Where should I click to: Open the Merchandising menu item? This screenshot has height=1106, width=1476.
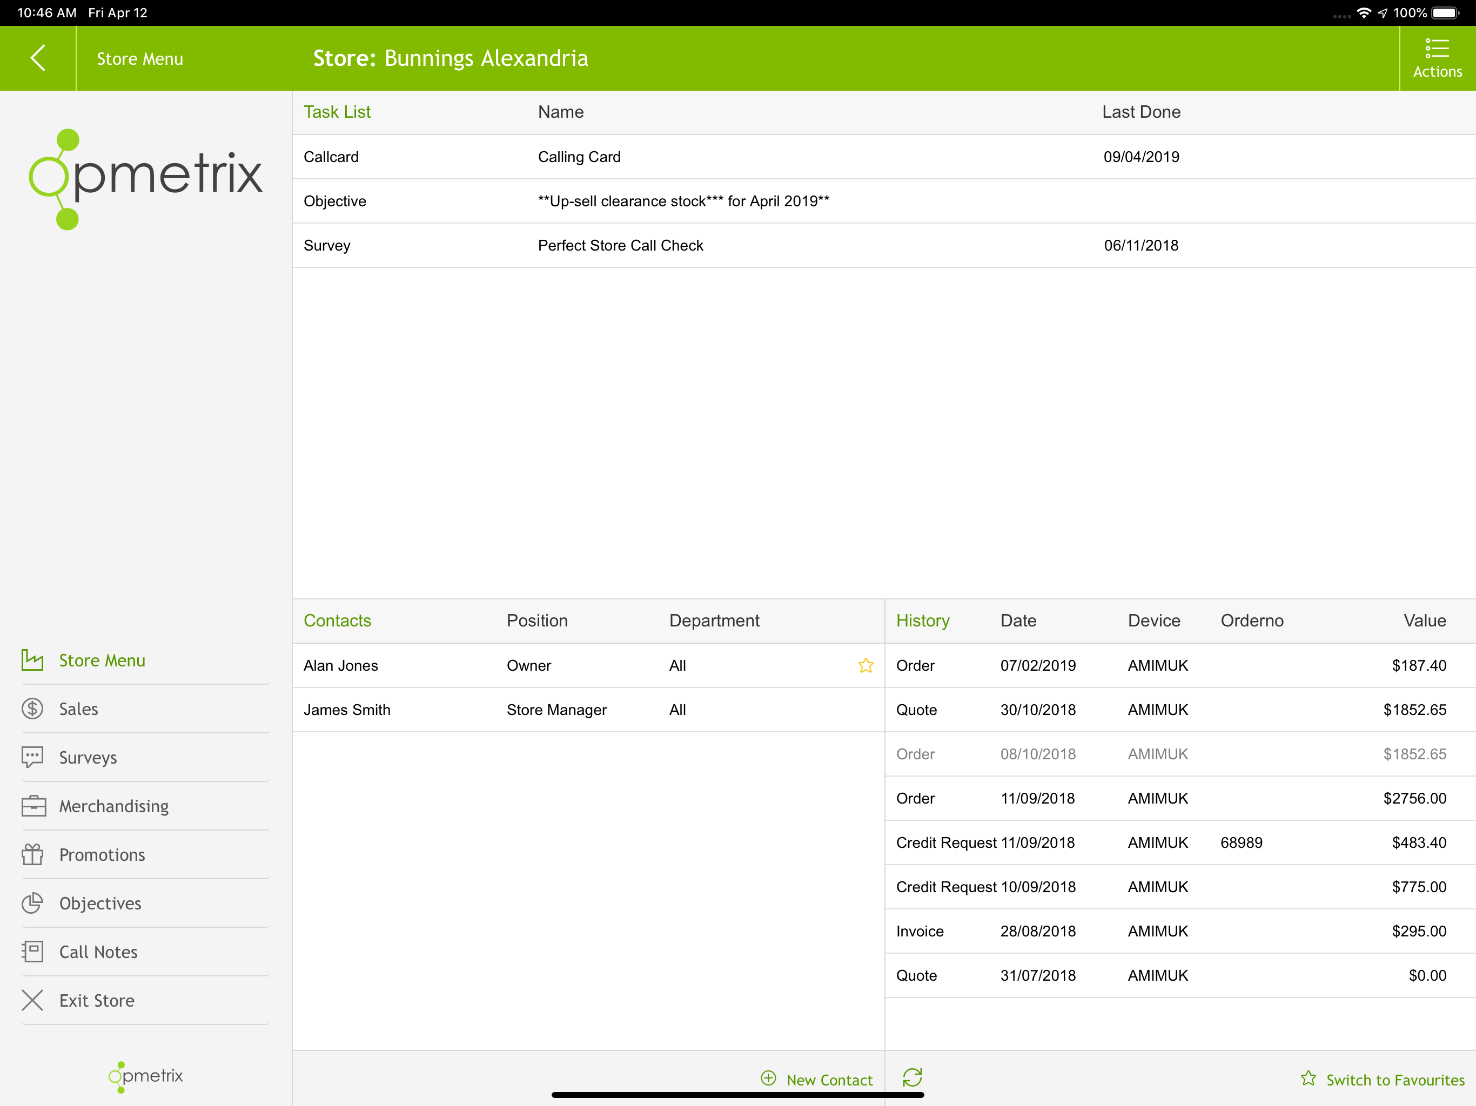[x=145, y=806]
